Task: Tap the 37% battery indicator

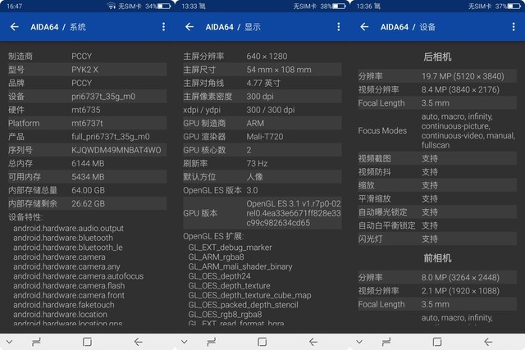Action: click(508, 6)
